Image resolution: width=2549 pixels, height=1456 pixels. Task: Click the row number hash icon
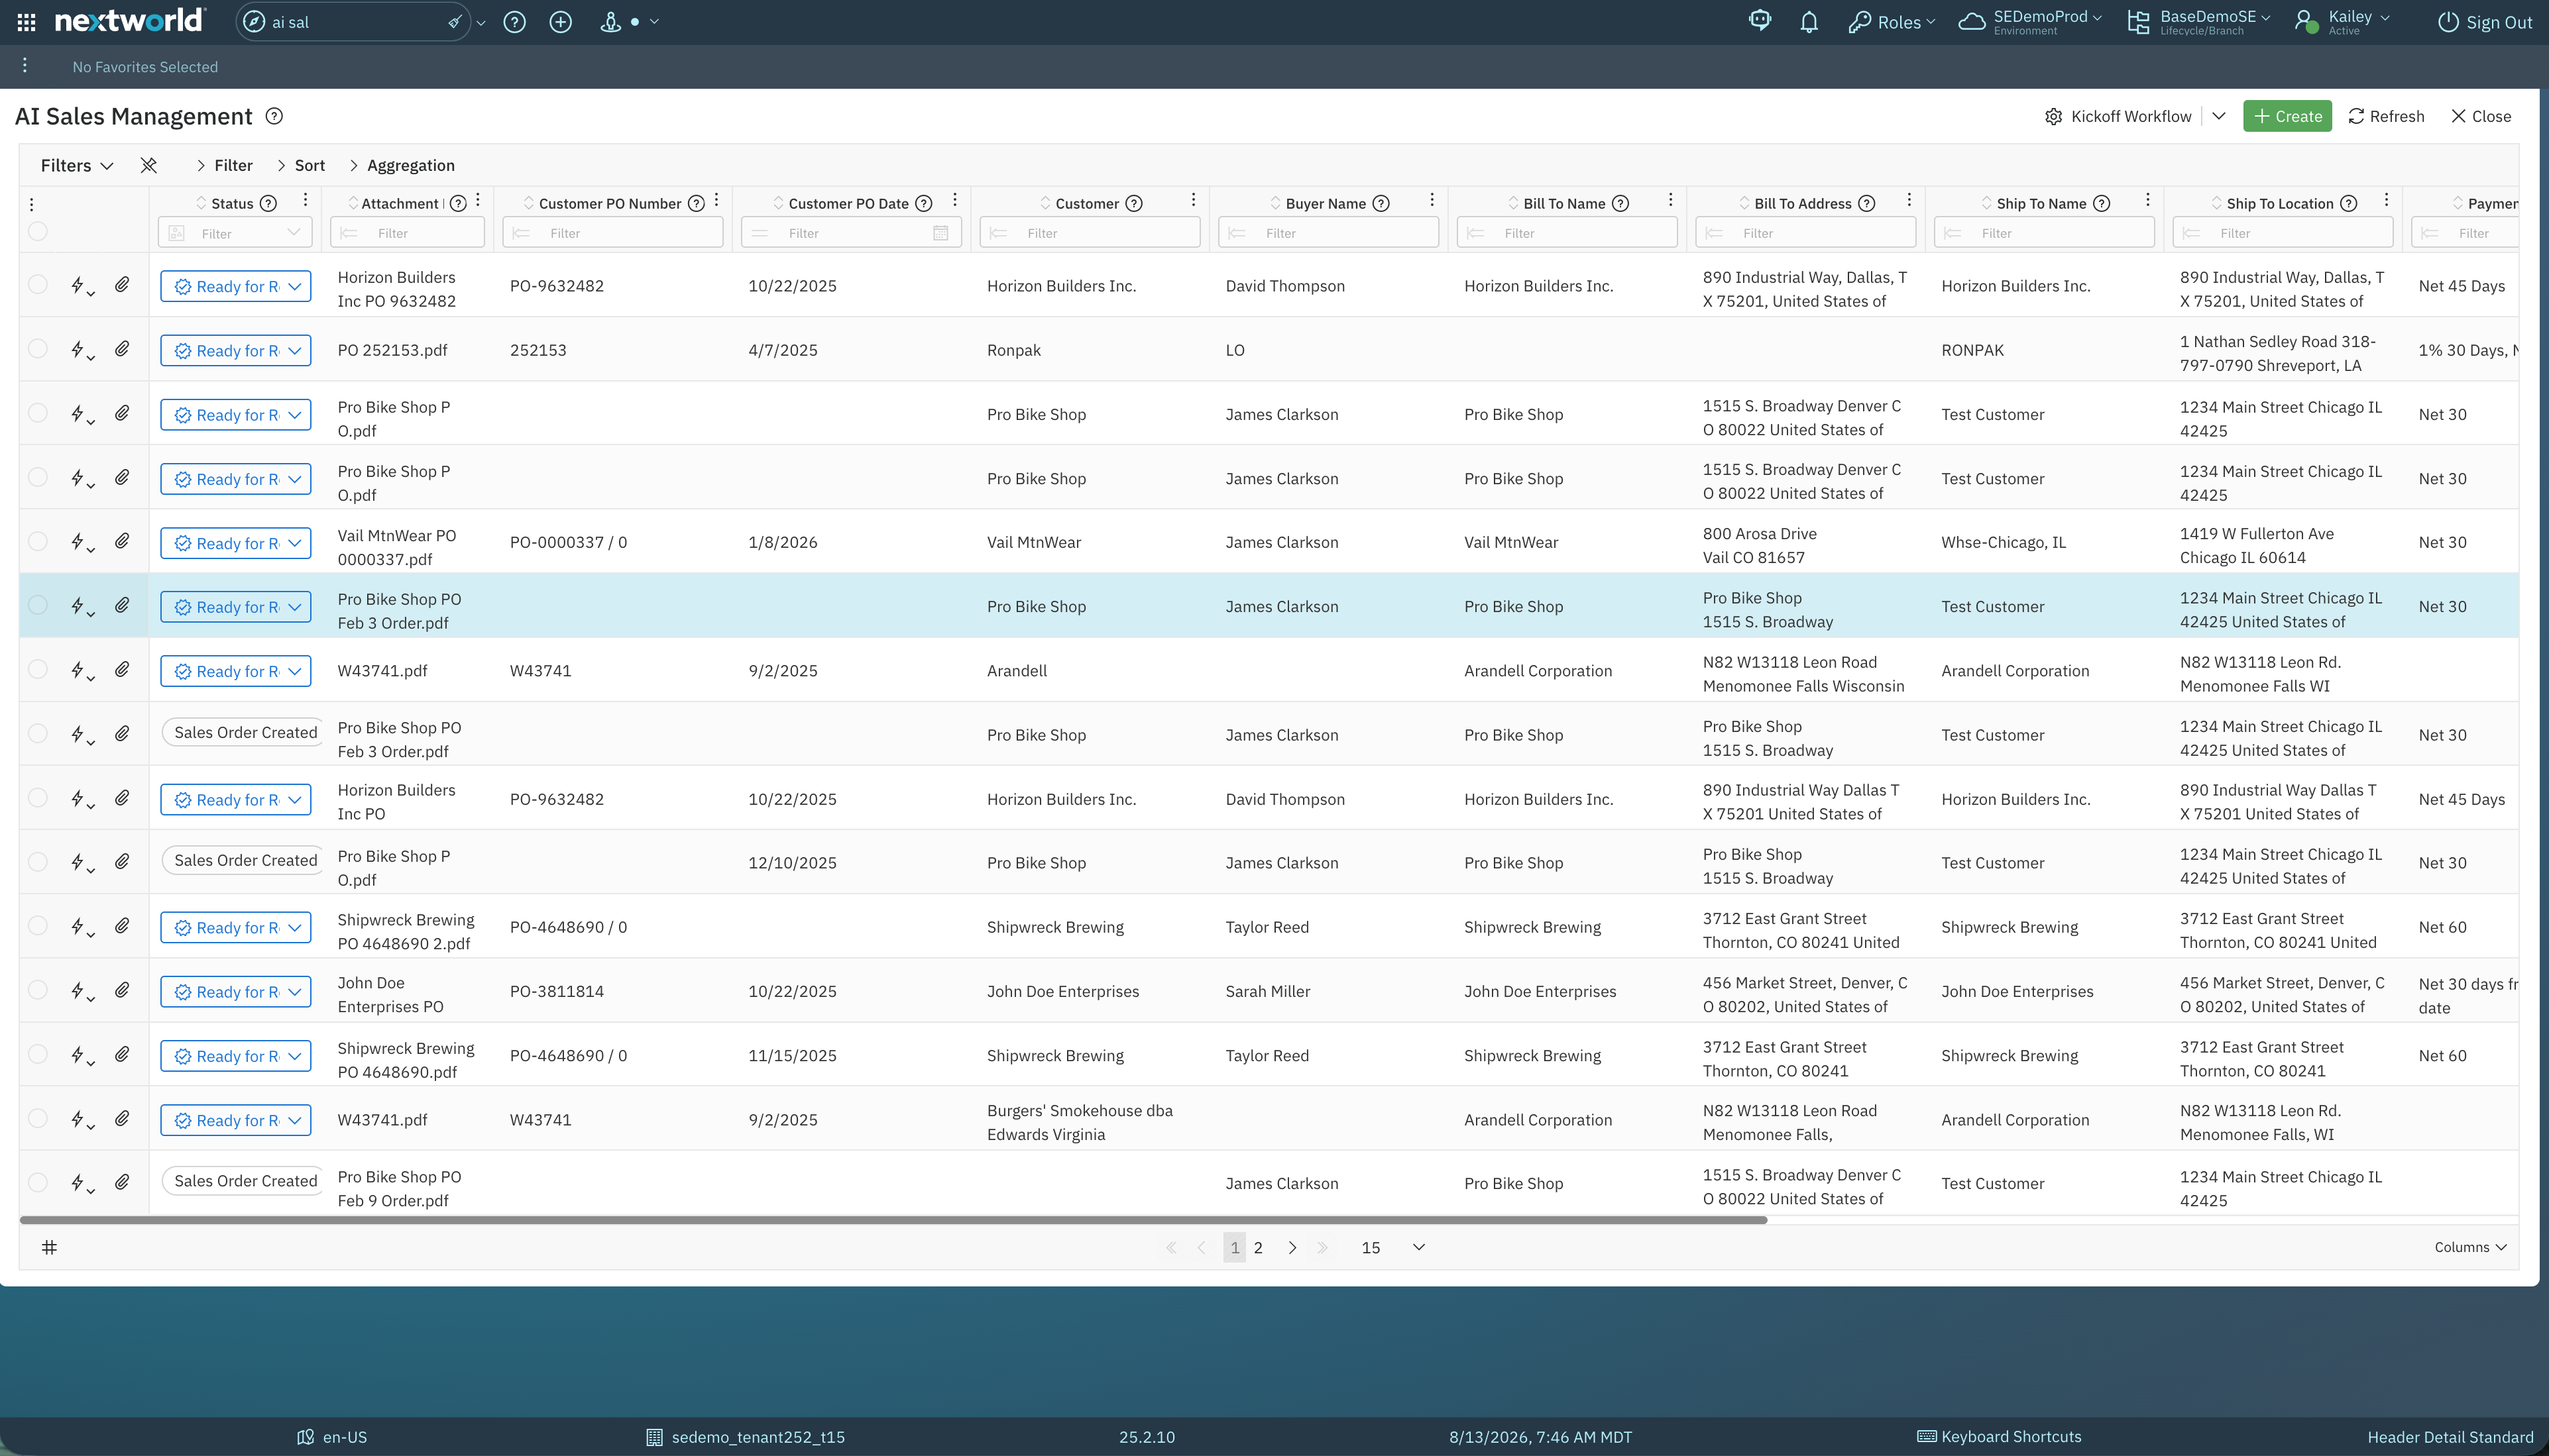pyautogui.click(x=49, y=1247)
